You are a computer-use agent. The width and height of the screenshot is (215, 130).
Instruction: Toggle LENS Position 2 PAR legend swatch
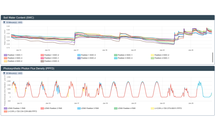point(42,108)
